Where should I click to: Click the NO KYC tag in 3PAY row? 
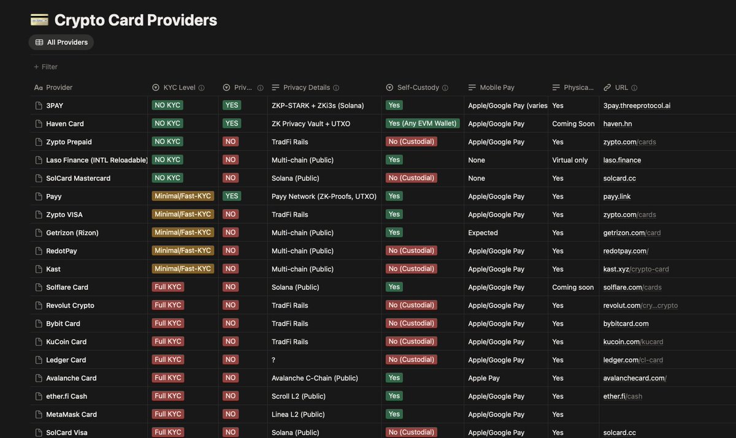[167, 105]
